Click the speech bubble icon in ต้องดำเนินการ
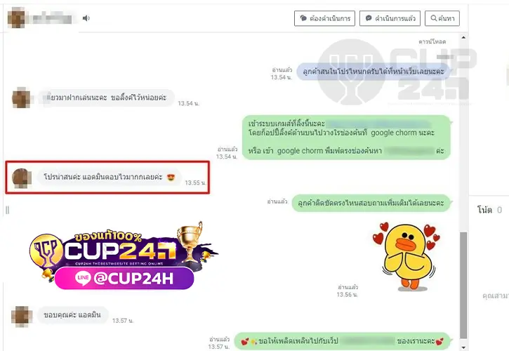The image size is (509, 351). tap(303, 18)
